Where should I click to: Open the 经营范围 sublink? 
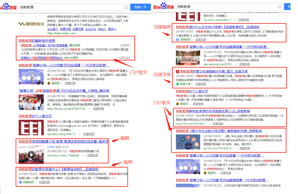coord(78,29)
